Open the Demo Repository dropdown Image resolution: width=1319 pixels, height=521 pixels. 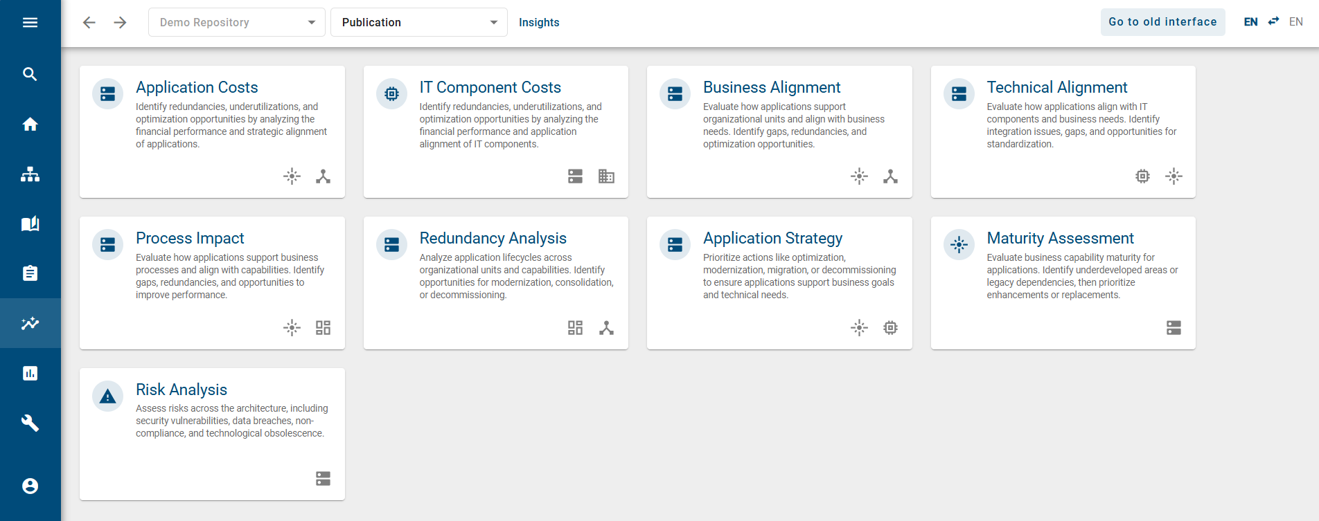tap(237, 23)
